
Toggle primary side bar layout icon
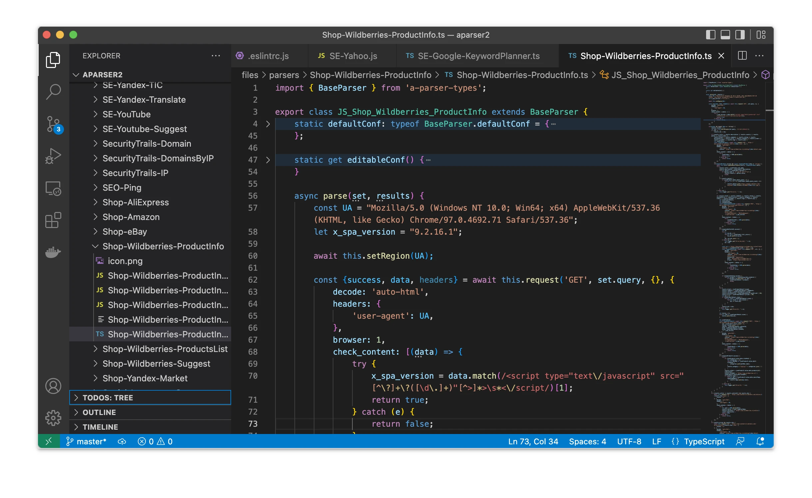(710, 35)
